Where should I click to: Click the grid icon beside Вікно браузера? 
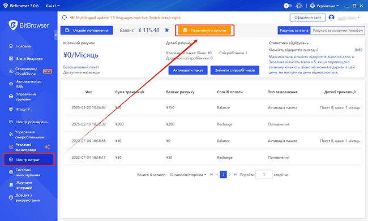point(11,59)
